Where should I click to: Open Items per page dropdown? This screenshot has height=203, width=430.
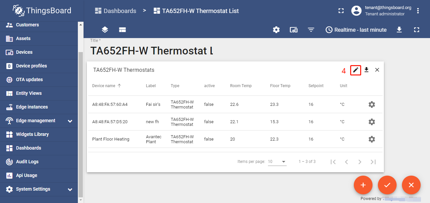(x=277, y=162)
